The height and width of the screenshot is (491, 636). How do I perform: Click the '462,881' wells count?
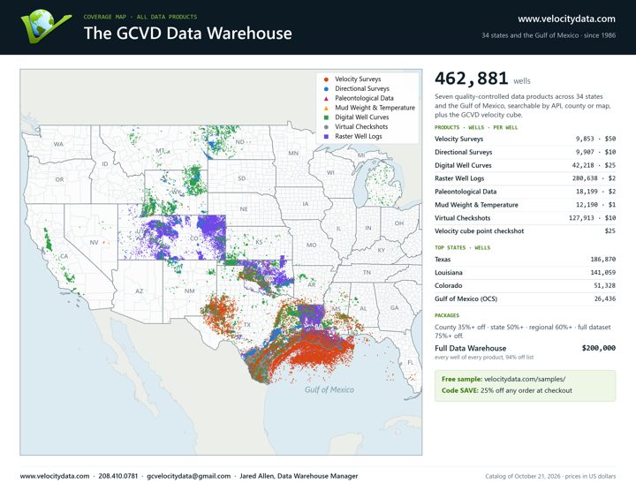pyautogui.click(x=472, y=79)
